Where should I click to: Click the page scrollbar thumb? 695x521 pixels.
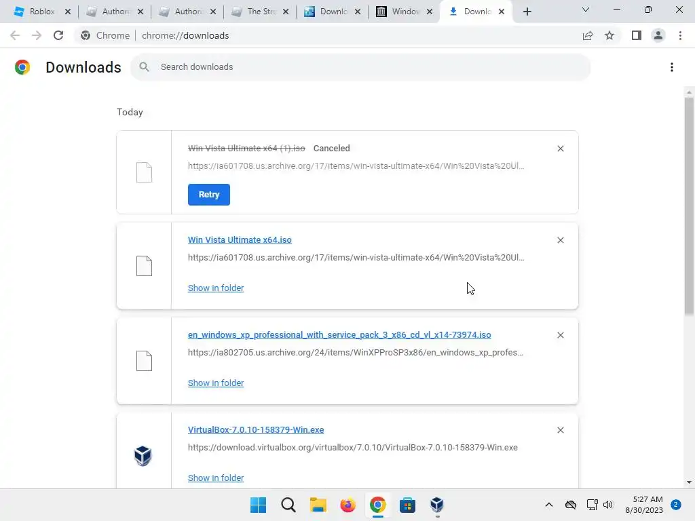[x=689, y=206]
